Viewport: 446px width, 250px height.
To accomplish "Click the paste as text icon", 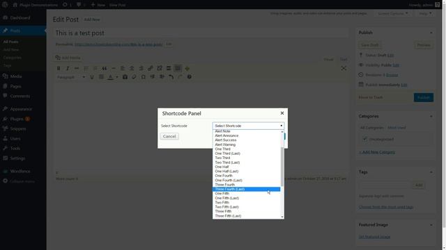I will point(125,77).
